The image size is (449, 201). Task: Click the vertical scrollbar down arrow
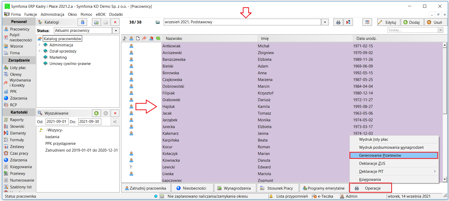click(445, 179)
